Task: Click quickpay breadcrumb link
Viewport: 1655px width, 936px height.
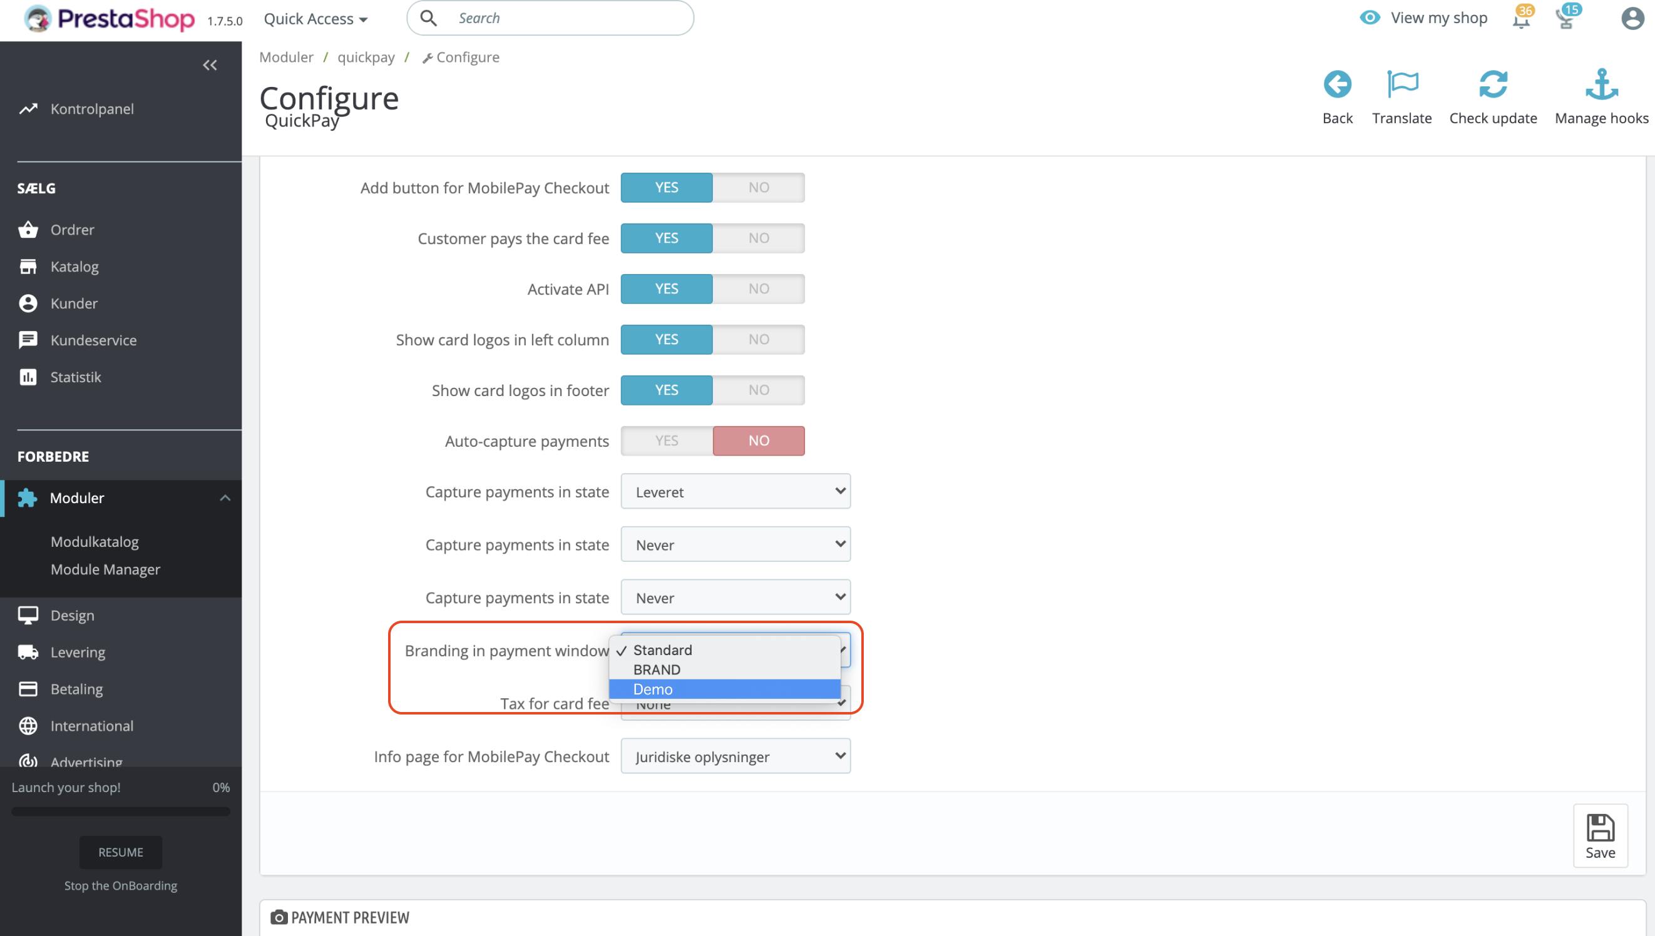Action: 366,56
